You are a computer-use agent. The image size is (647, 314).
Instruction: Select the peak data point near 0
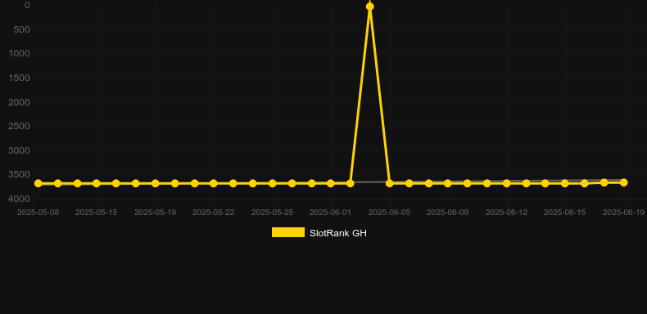[x=369, y=7]
